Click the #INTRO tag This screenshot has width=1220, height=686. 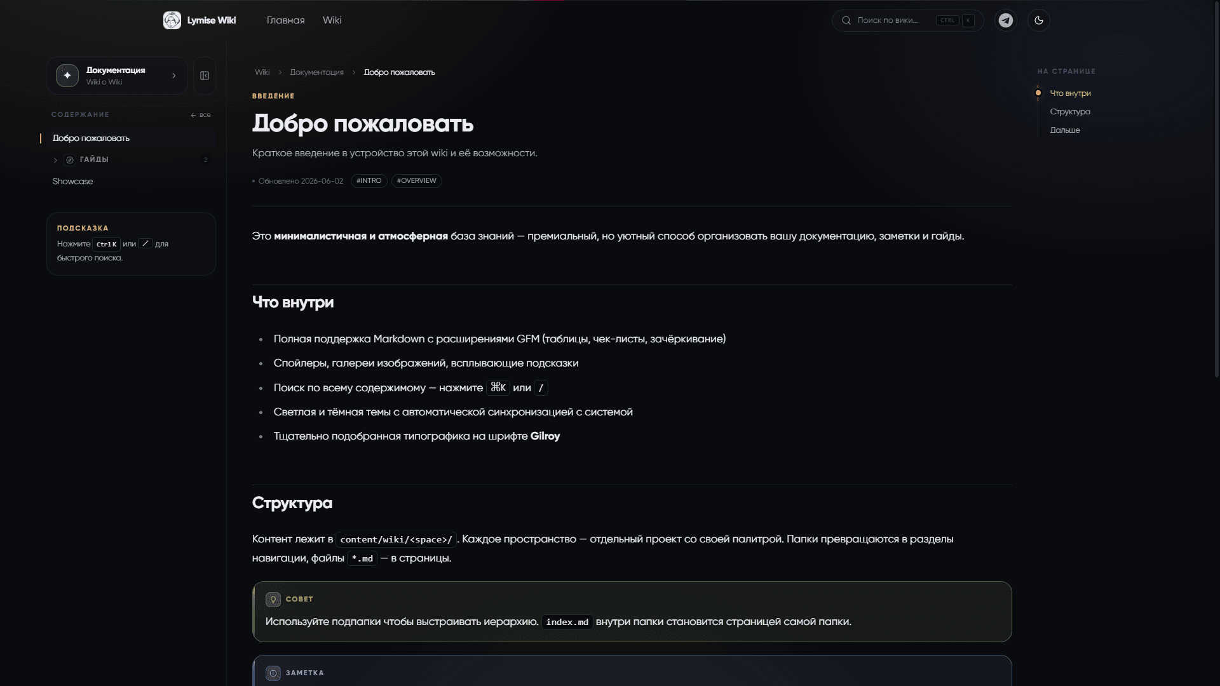pos(369,181)
